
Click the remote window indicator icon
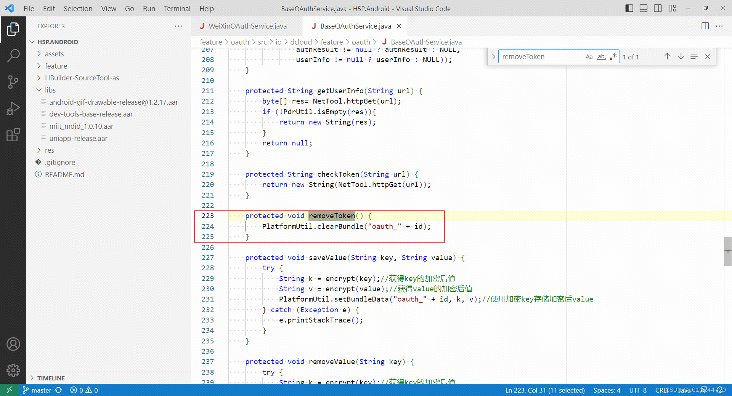10,390
